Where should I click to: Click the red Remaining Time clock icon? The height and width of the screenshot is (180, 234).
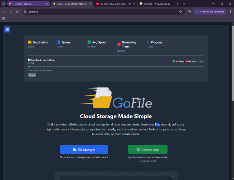pyautogui.click(x=119, y=44)
